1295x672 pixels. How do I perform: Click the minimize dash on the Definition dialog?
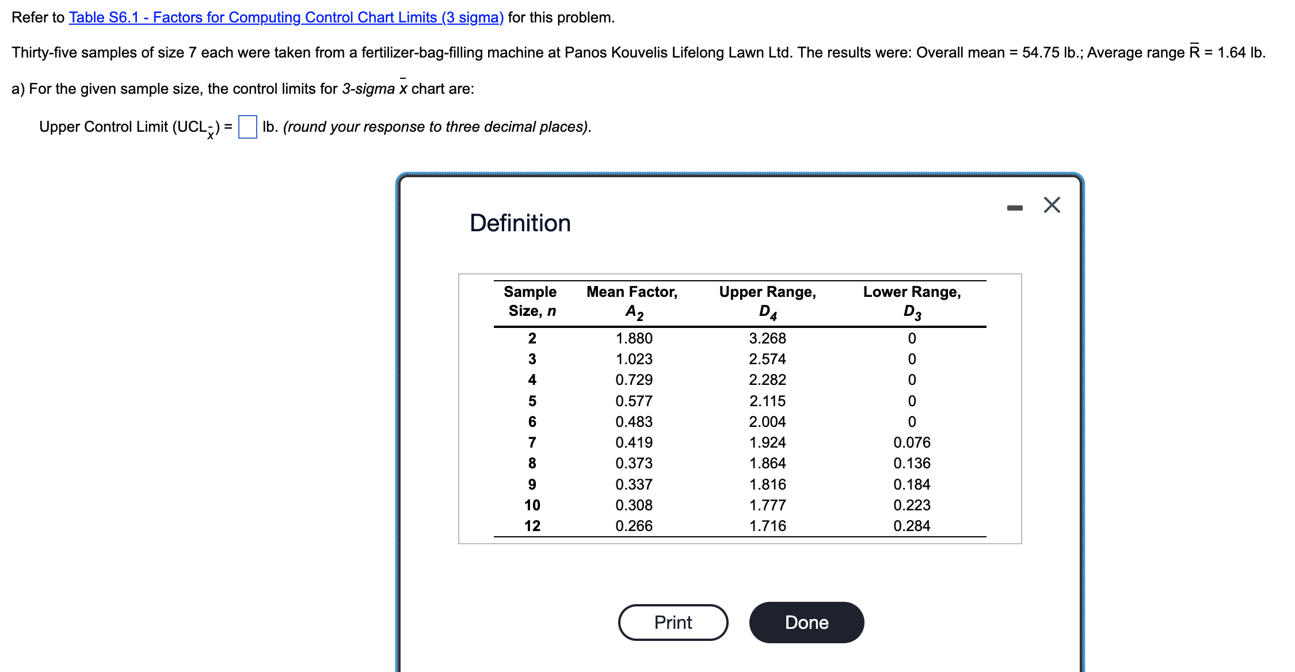[1015, 206]
